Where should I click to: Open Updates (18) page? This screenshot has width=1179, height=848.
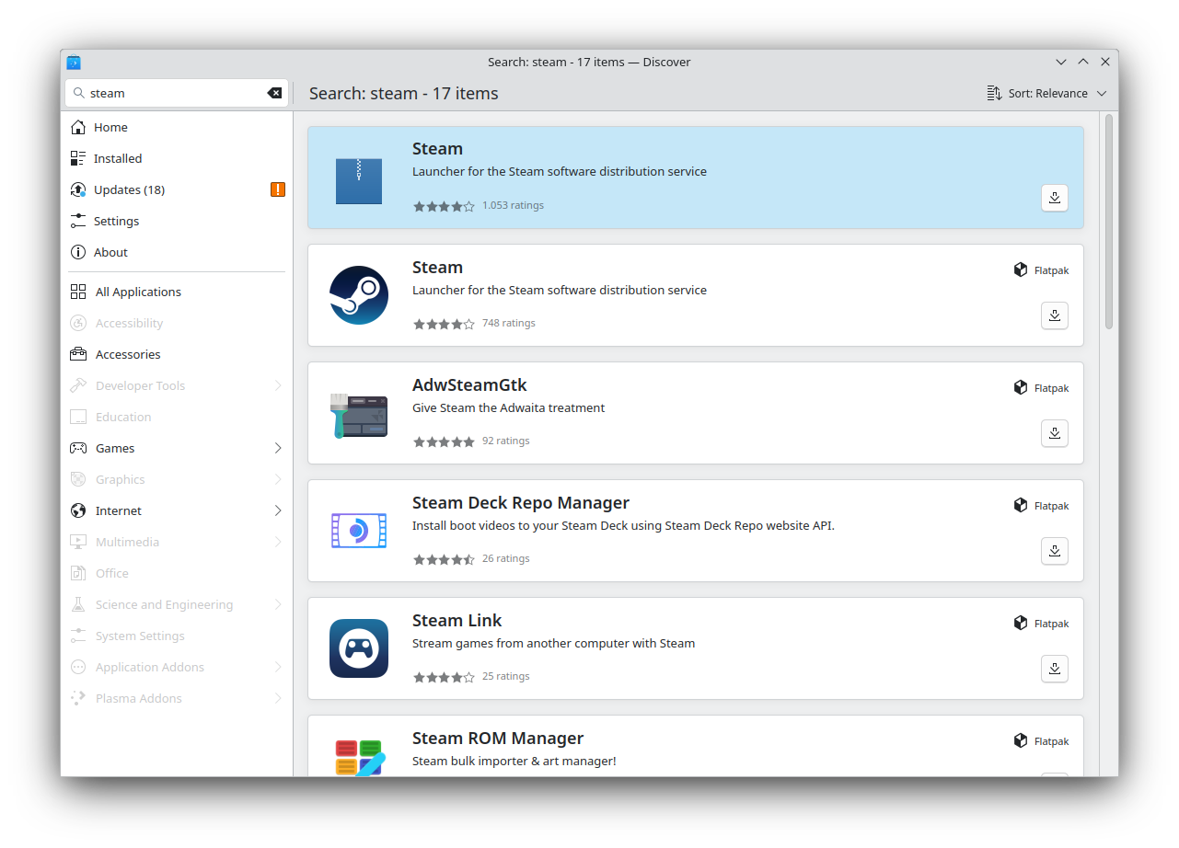click(177, 189)
